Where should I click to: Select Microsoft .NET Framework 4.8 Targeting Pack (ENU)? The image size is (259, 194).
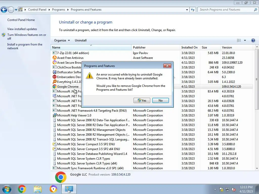click(92, 111)
